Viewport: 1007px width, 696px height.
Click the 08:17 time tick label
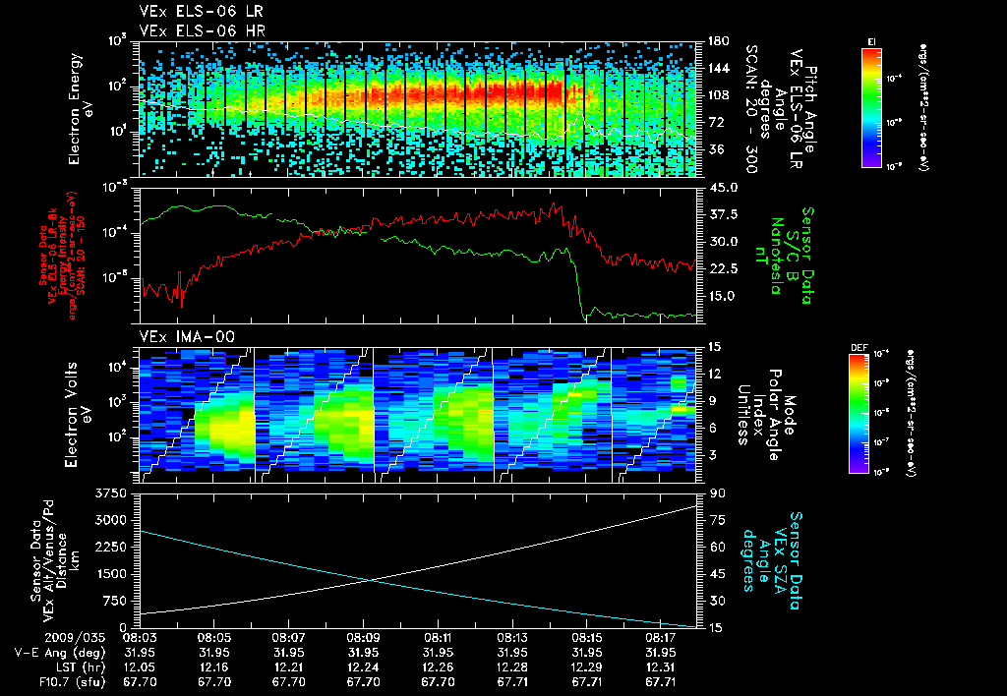662,638
